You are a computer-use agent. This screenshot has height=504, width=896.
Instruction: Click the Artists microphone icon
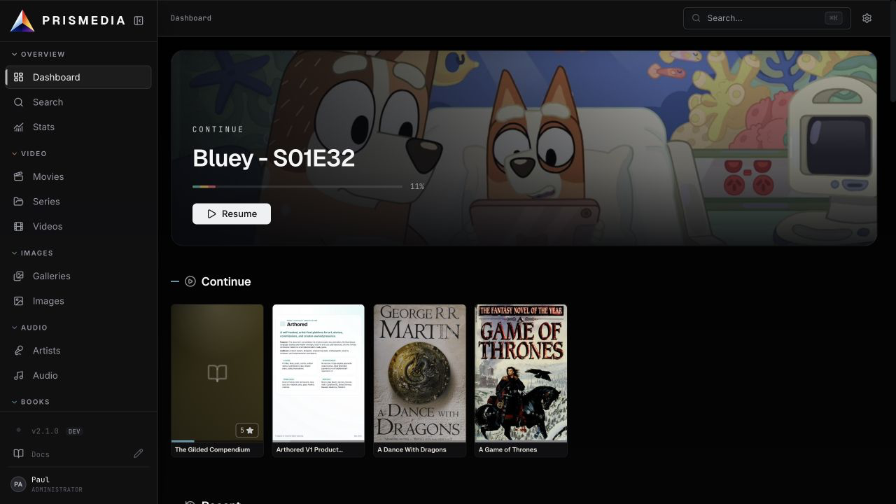tap(19, 351)
